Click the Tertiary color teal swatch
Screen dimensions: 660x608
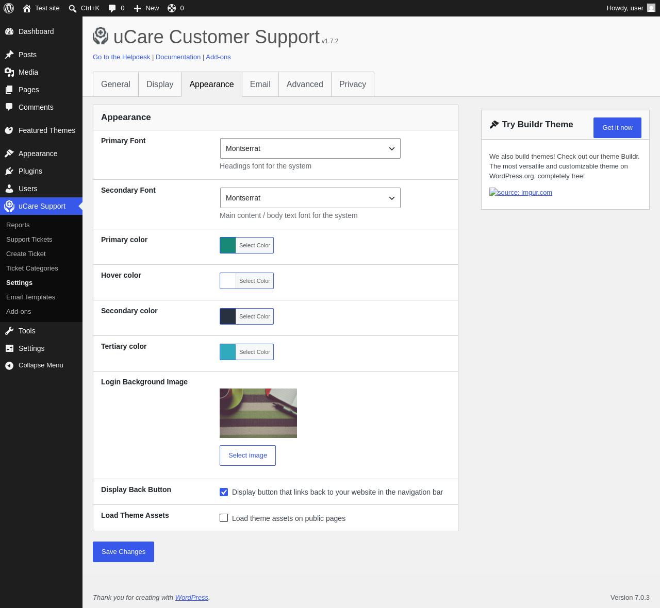[228, 352]
